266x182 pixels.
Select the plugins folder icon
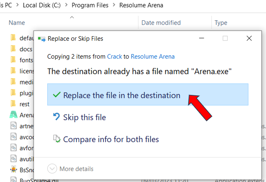pyautogui.click(x=13, y=93)
